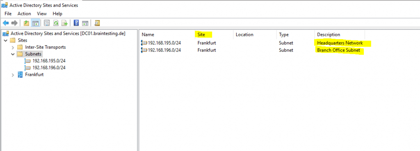The image size is (420, 151).
Task: Click the root node Sites and Services icon
Action: click(5, 33)
